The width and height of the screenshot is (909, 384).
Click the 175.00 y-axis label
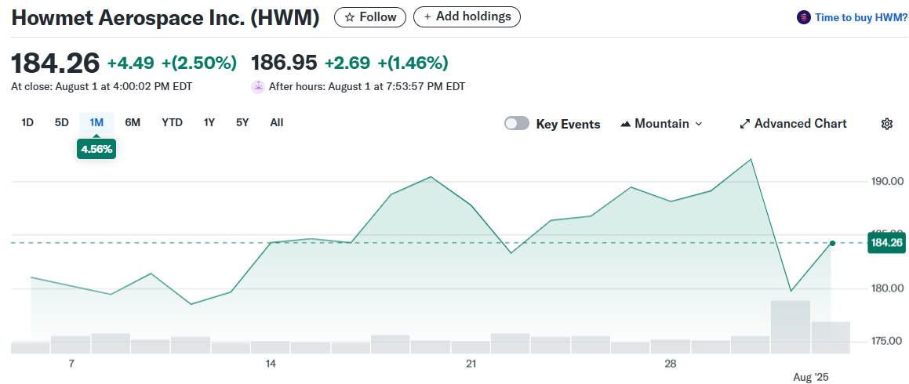(886, 341)
